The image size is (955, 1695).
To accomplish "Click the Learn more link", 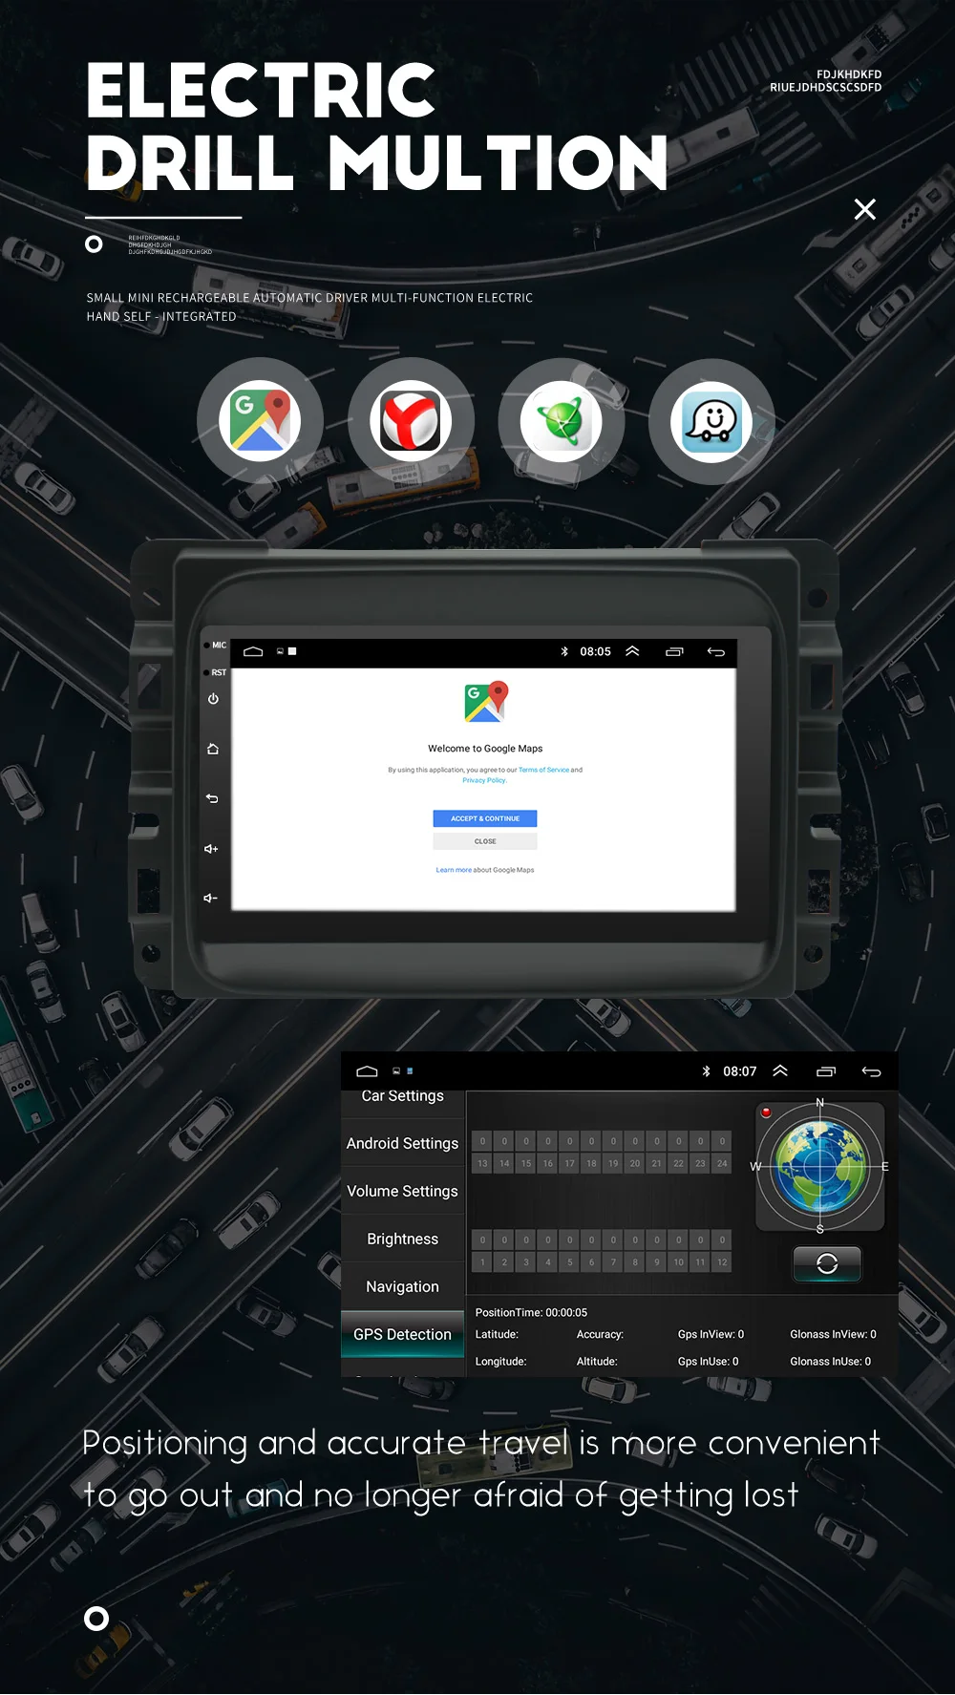I will (454, 870).
